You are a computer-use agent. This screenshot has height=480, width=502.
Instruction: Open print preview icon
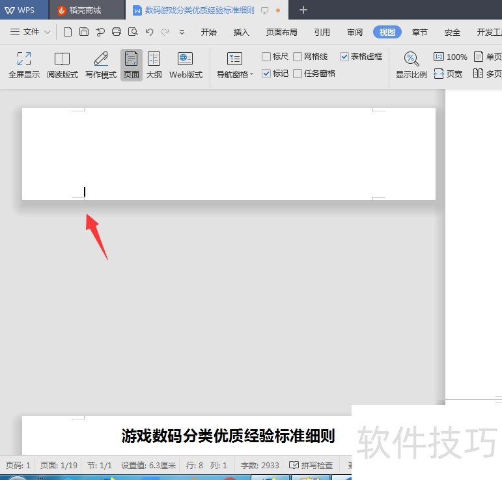[x=133, y=32]
